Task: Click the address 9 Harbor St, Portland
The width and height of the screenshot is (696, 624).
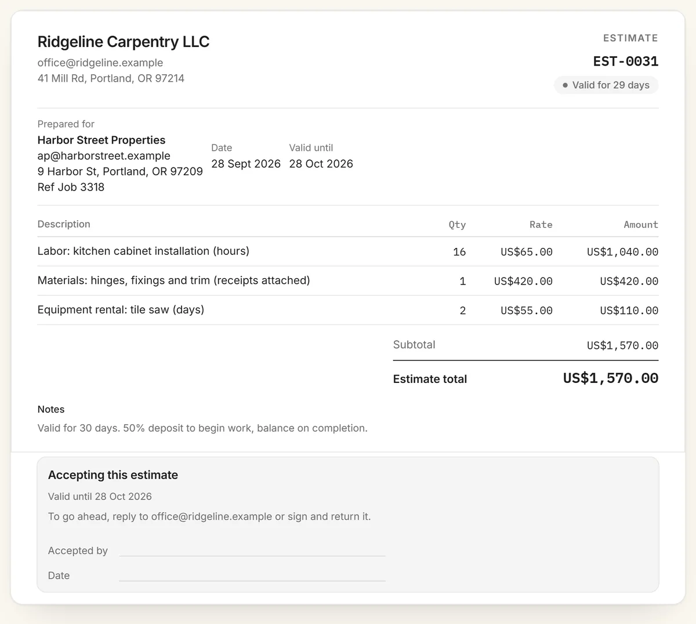Action: coord(120,171)
